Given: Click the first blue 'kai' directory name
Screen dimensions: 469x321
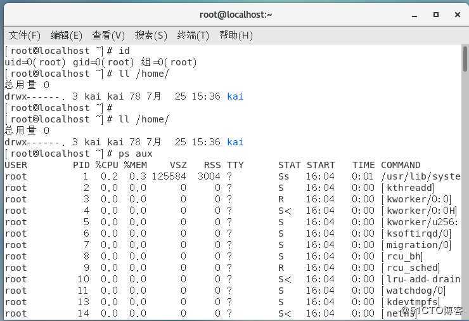Looking at the screenshot, I should (235, 96).
